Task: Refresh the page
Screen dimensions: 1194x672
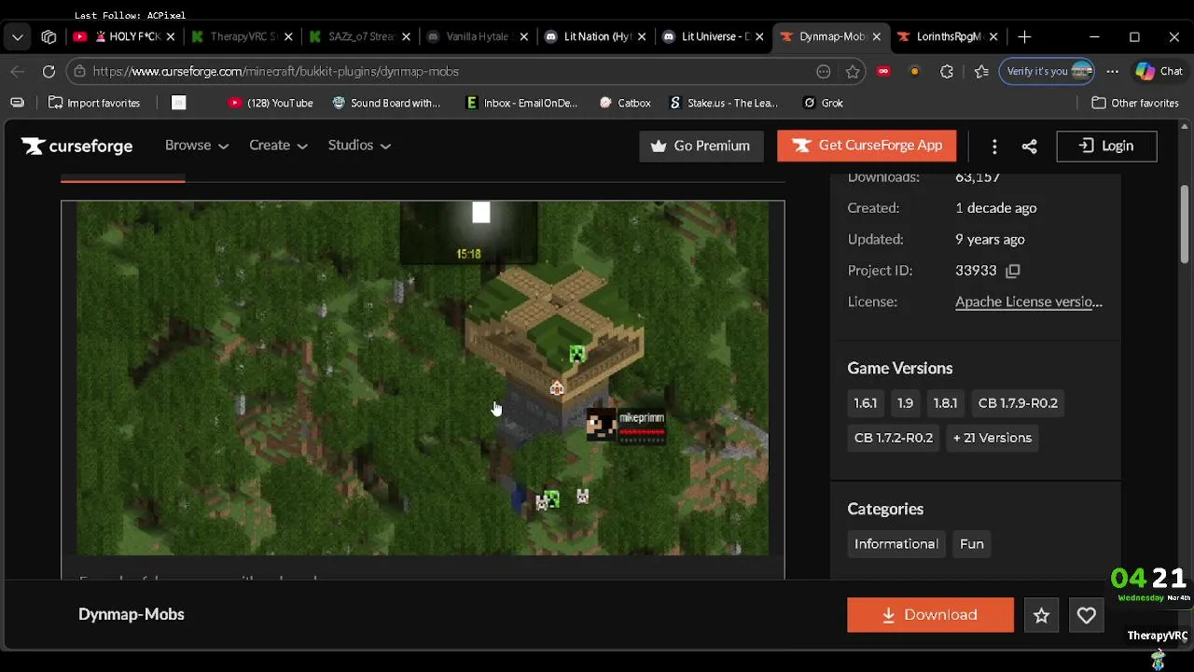Action: point(49,71)
